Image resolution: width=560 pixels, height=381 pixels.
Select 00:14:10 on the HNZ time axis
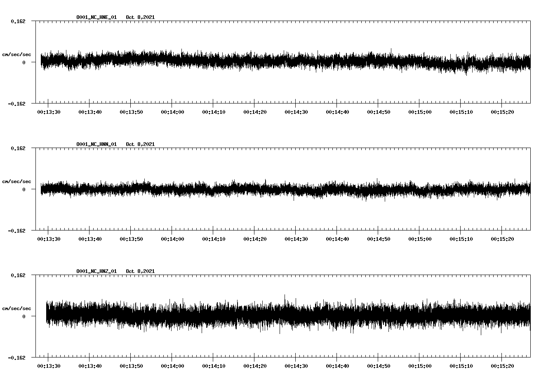tap(214, 366)
